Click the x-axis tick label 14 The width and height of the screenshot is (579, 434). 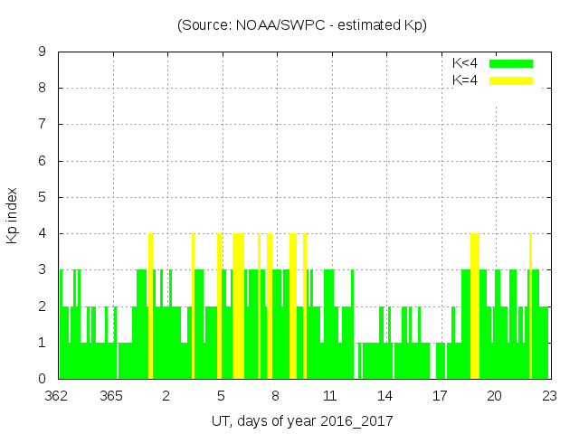coord(384,396)
